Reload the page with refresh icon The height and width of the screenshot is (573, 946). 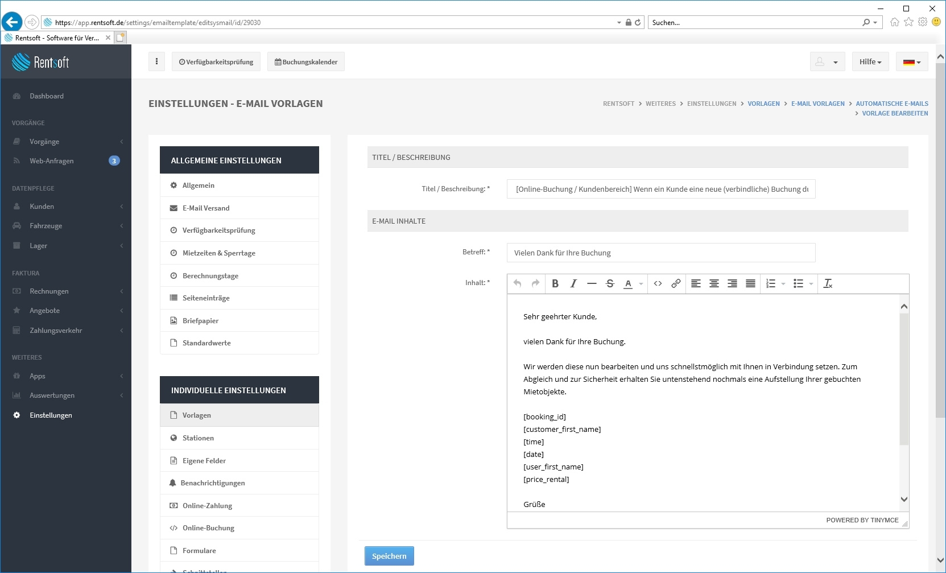[638, 22]
